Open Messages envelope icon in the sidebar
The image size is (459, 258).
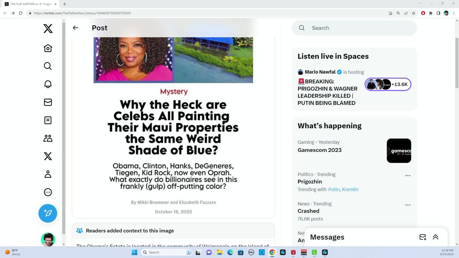click(x=48, y=102)
